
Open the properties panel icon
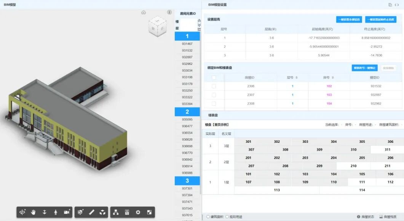(x=127, y=212)
